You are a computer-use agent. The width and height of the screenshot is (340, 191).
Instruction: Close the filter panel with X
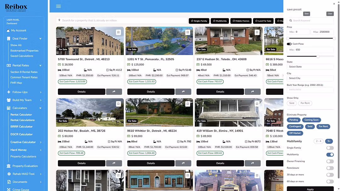click(334, 4)
